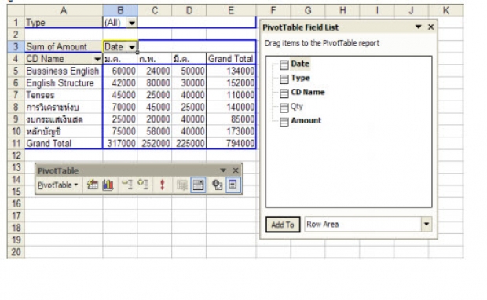487x300 pixels.
Task: Click the field icon beside Type
Action: point(284,79)
